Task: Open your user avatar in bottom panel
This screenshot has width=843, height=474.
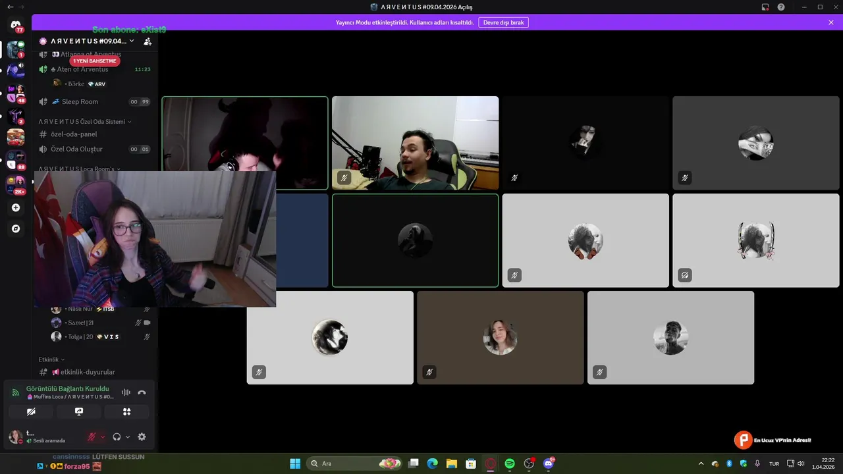Action: [x=15, y=436]
